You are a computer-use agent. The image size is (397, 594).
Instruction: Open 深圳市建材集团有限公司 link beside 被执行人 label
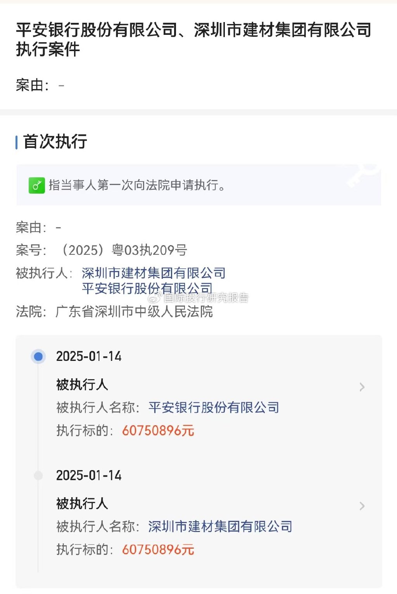[x=154, y=273]
